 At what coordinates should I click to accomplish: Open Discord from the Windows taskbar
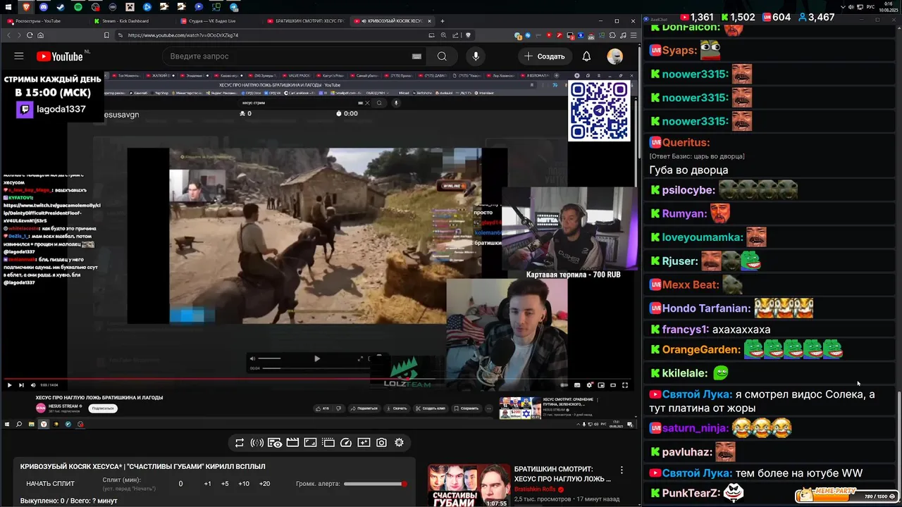click(x=45, y=7)
